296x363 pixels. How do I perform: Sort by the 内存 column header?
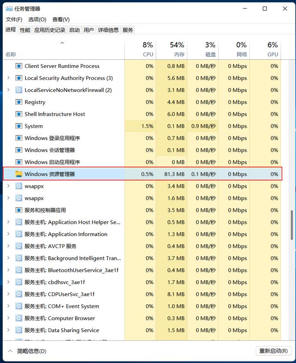[x=172, y=50]
